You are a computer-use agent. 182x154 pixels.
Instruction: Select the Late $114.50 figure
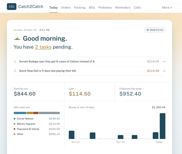[80, 94]
